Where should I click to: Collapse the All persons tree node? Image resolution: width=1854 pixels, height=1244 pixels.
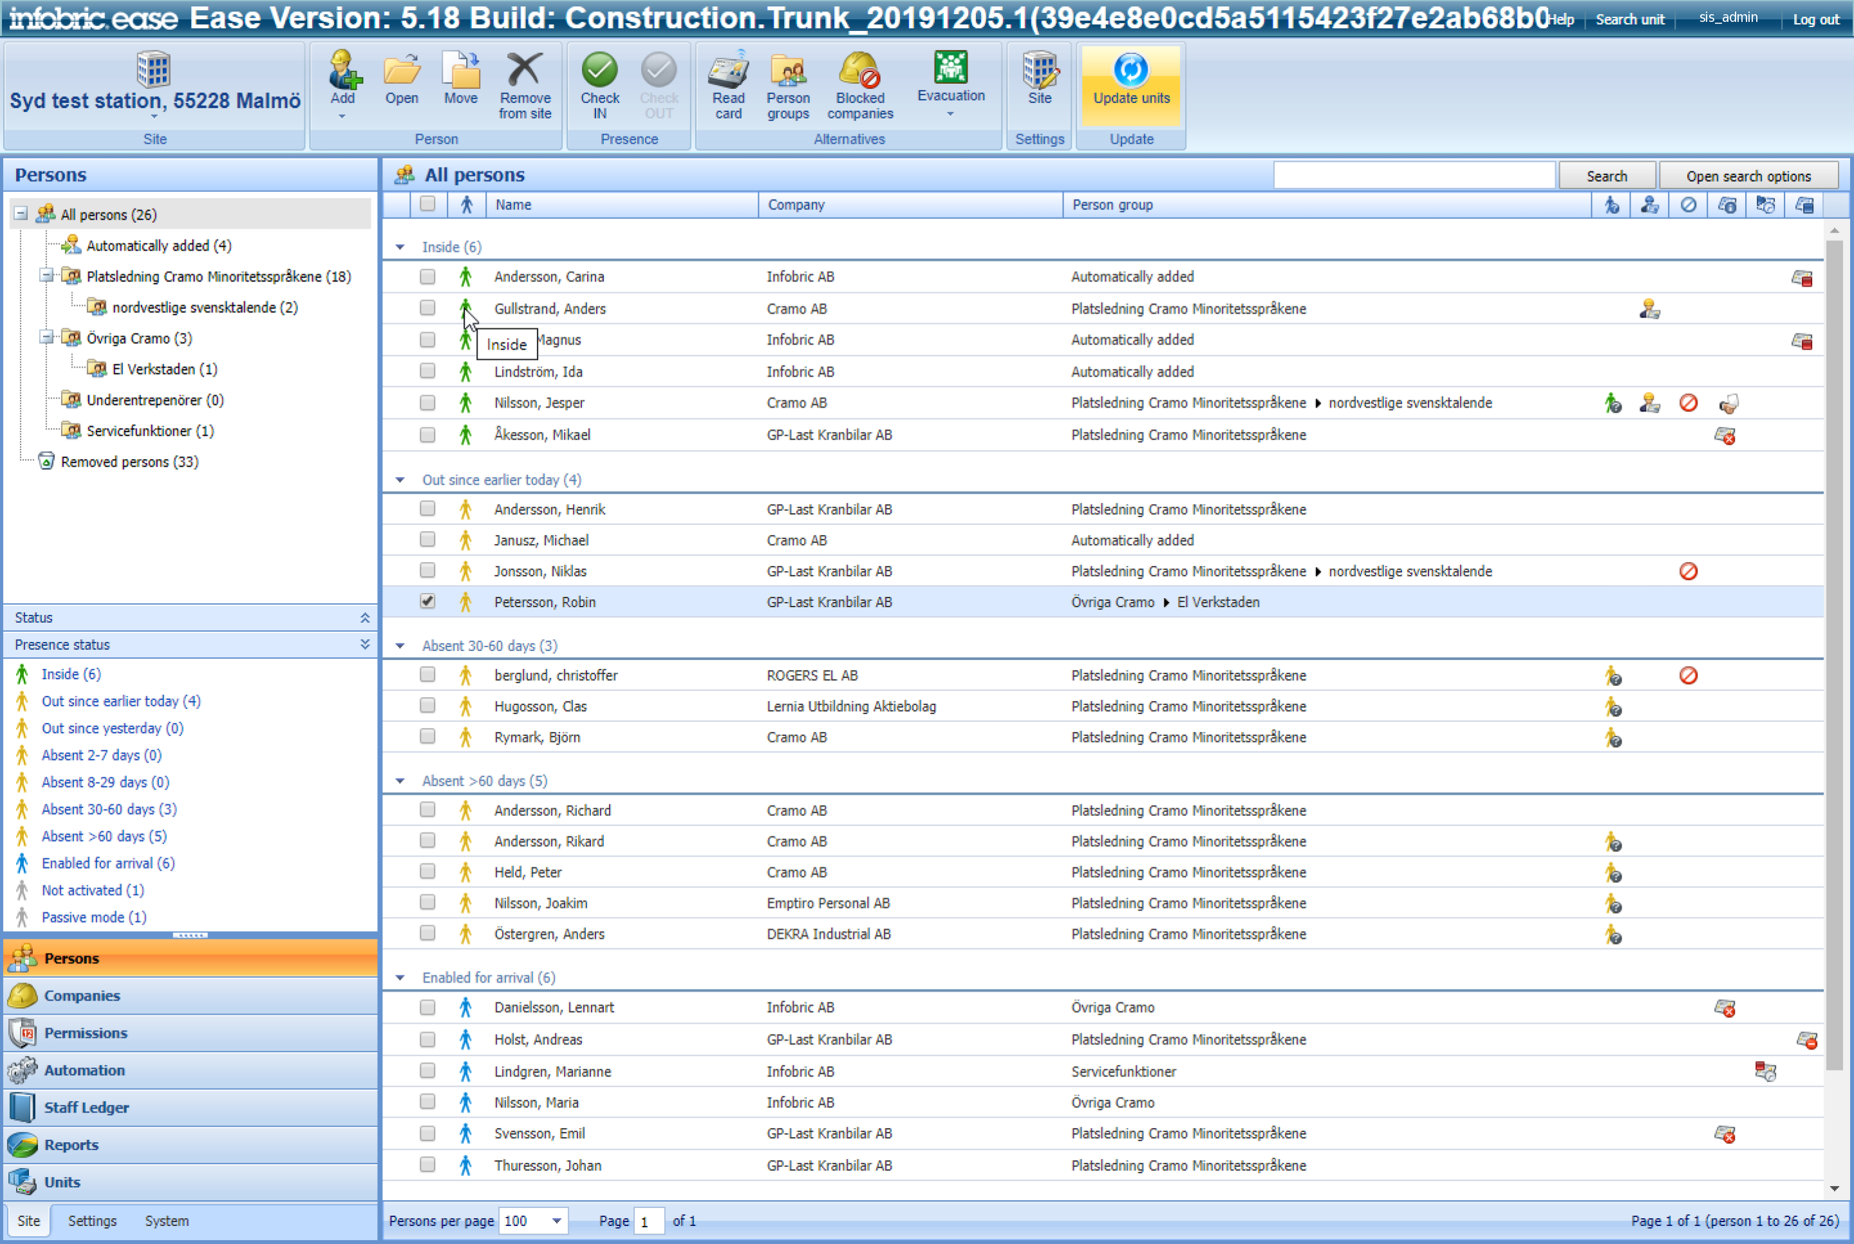coord(21,213)
